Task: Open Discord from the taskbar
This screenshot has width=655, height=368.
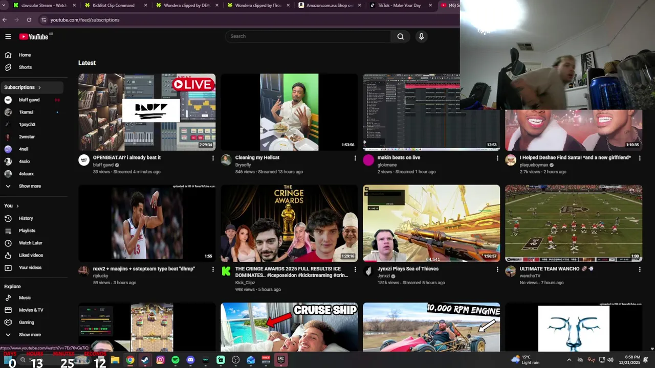Action: click(x=191, y=360)
